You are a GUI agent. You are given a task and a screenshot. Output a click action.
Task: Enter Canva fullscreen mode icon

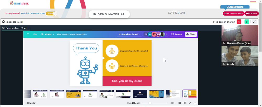click(190, 103)
